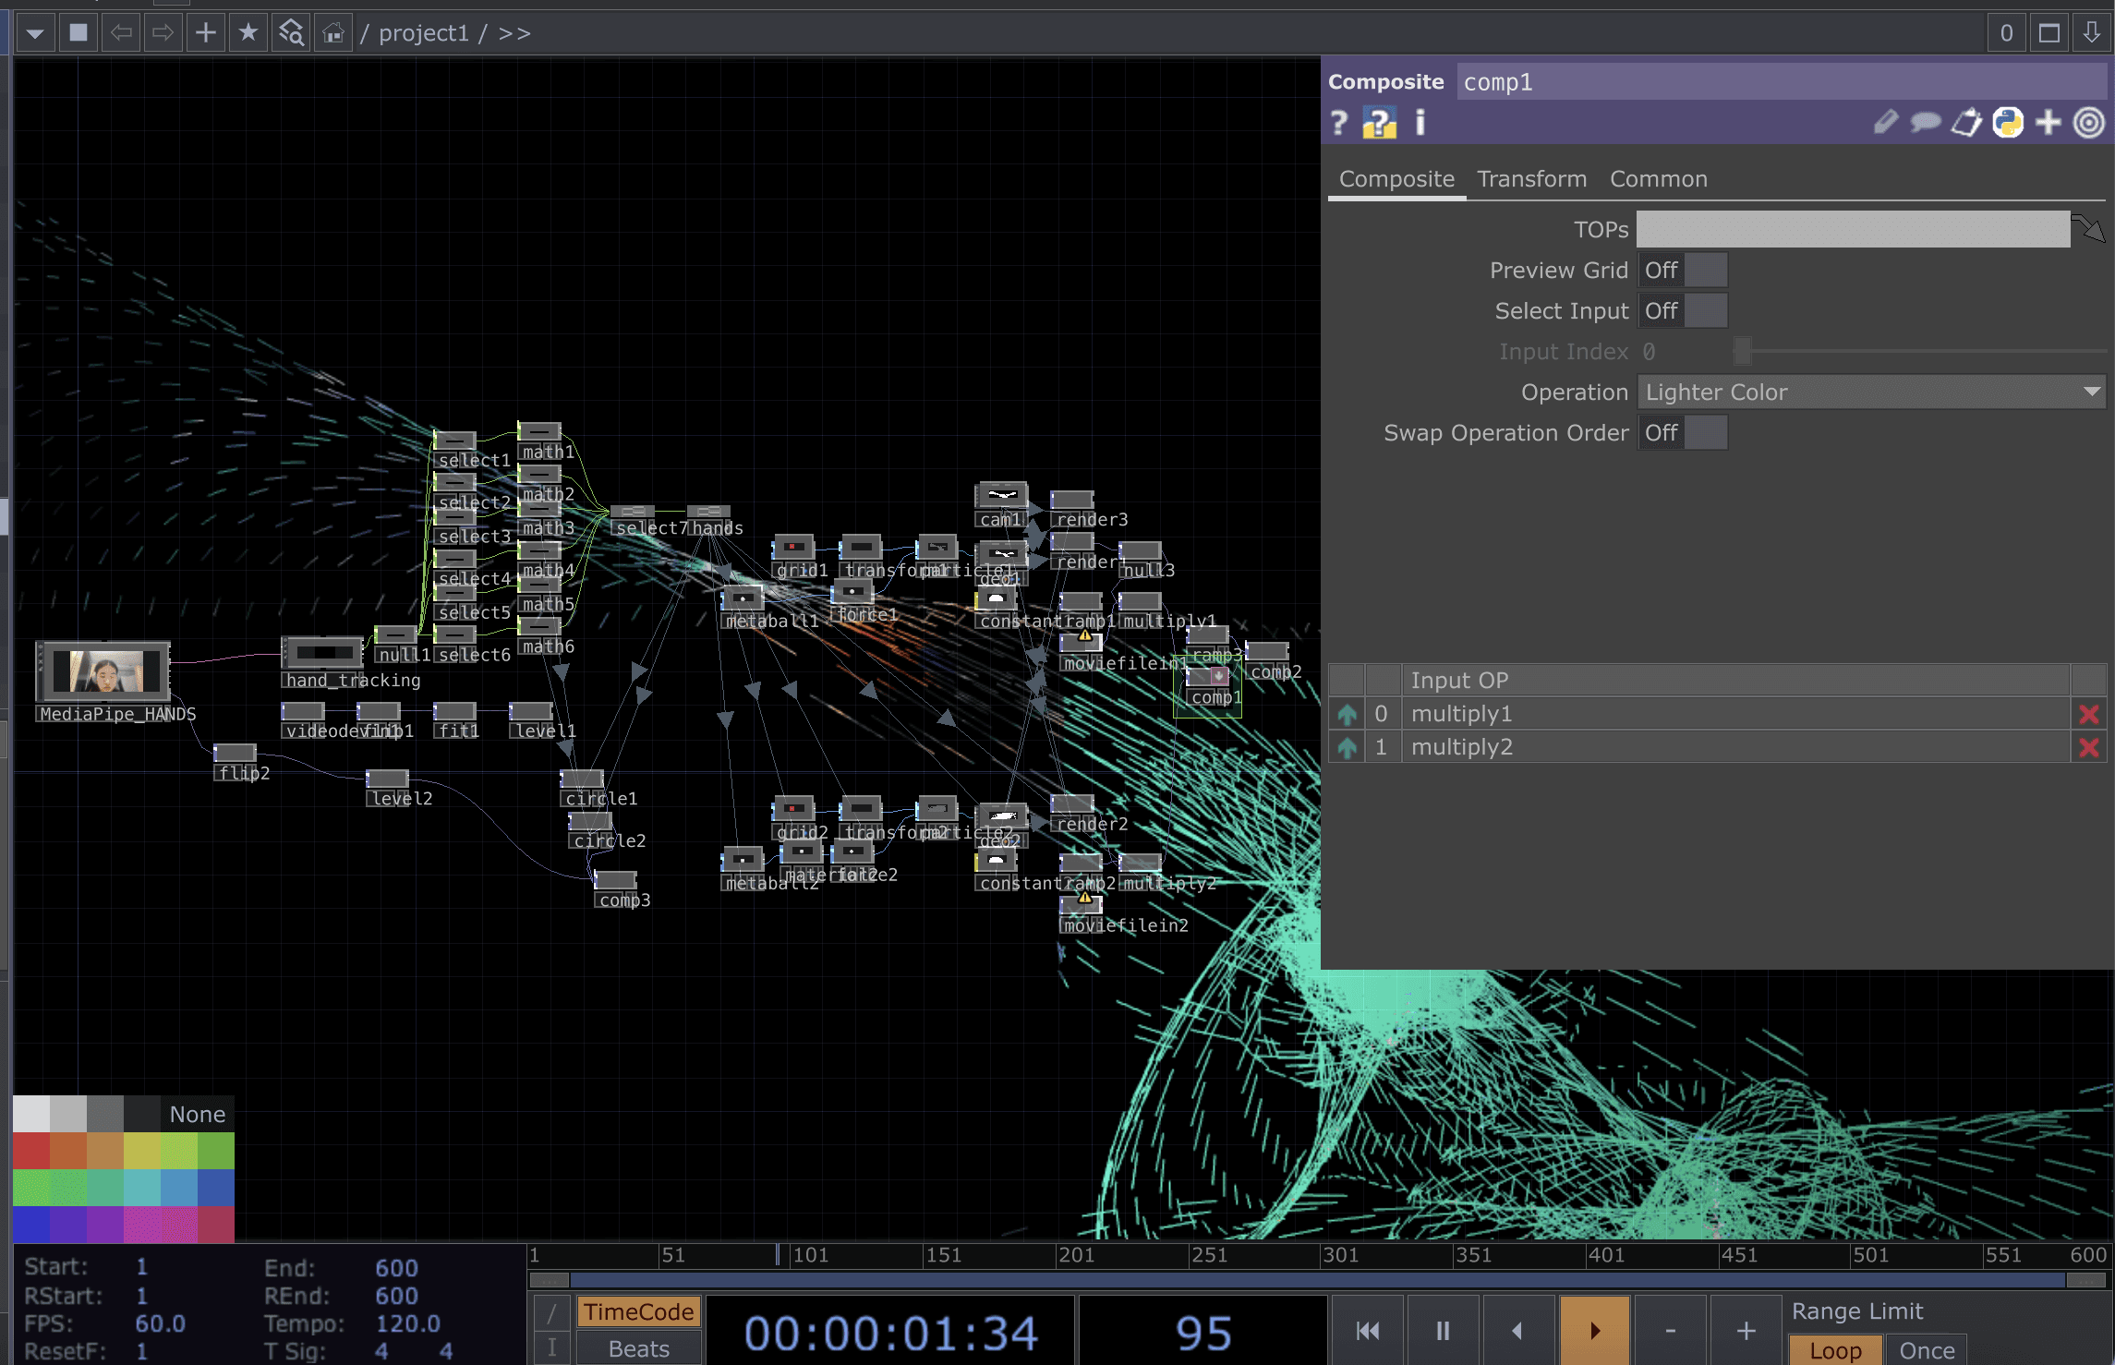Viewport: 2115px width, 1365px height.
Task: Open the parameter help question mark icon
Action: tap(1338, 123)
